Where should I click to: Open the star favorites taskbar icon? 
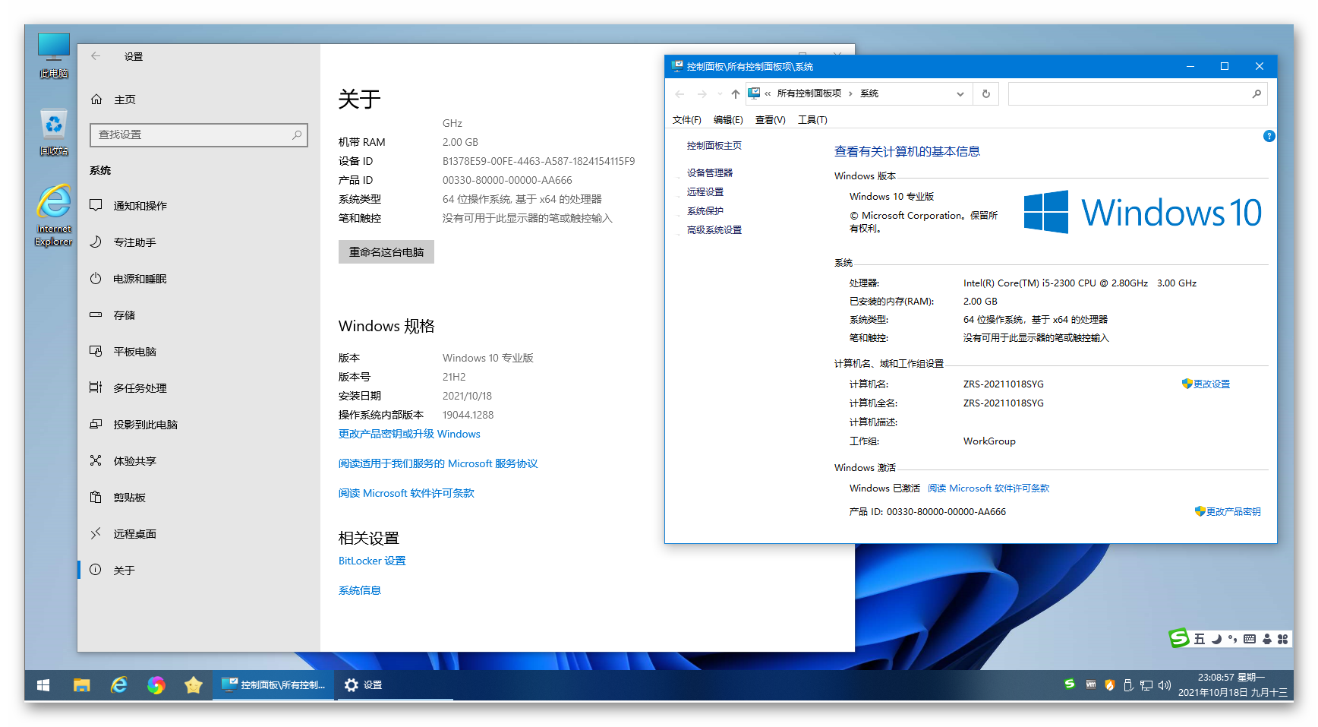194,685
